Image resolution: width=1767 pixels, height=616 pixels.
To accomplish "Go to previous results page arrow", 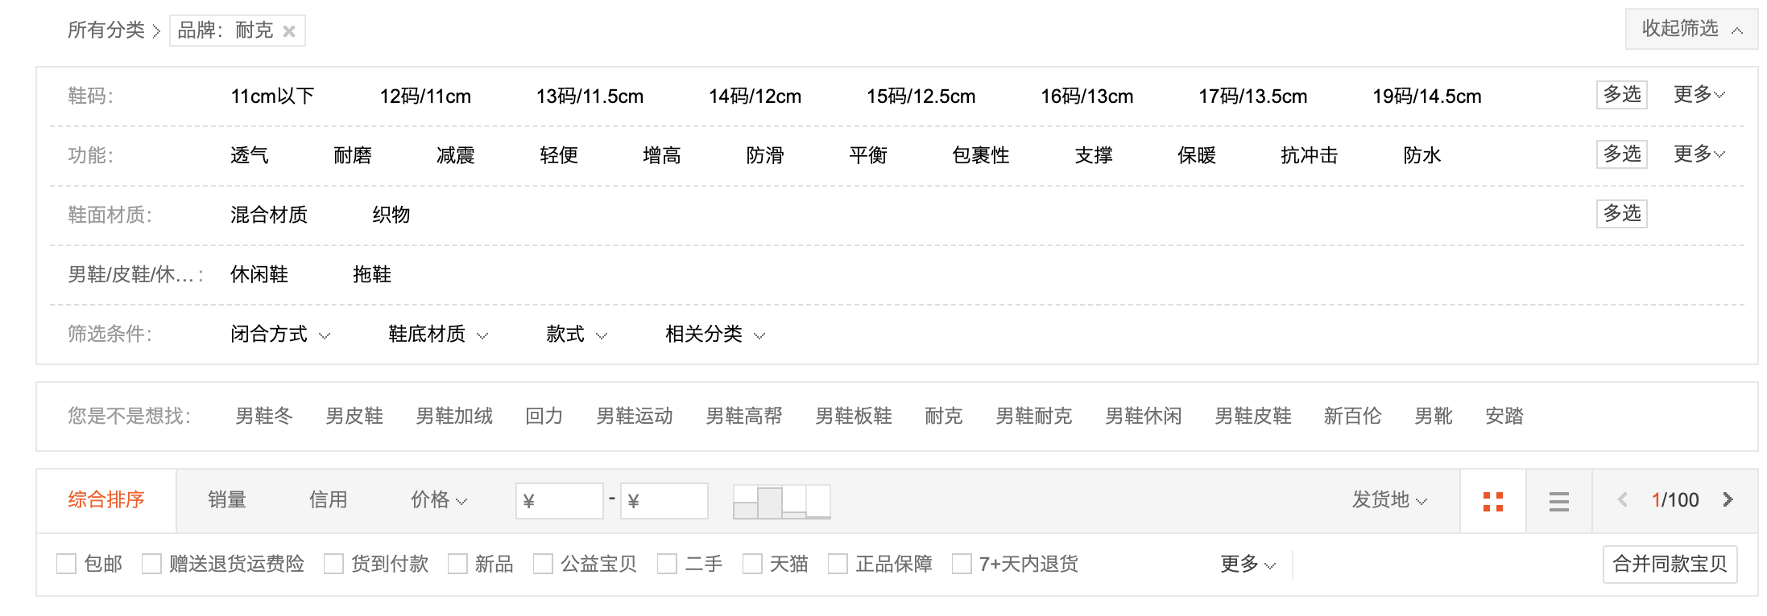I will (1623, 499).
